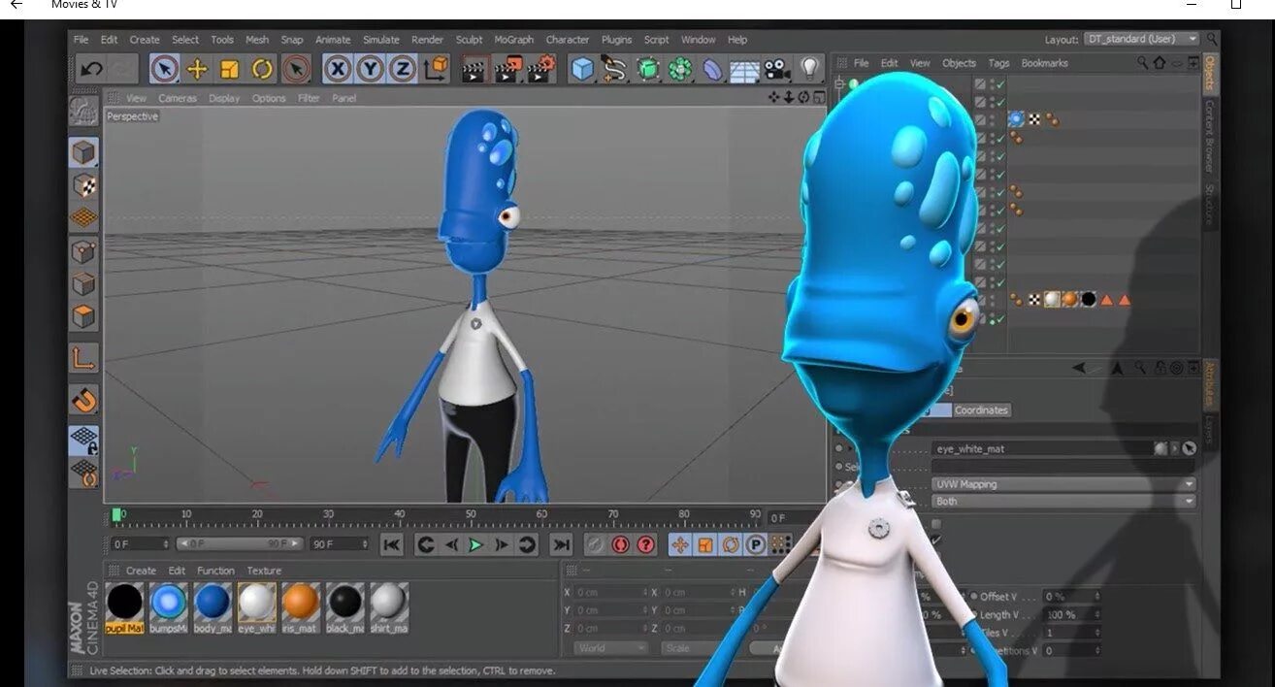Click the Array modeling object icon
This screenshot has height=687, width=1275.
681,69
